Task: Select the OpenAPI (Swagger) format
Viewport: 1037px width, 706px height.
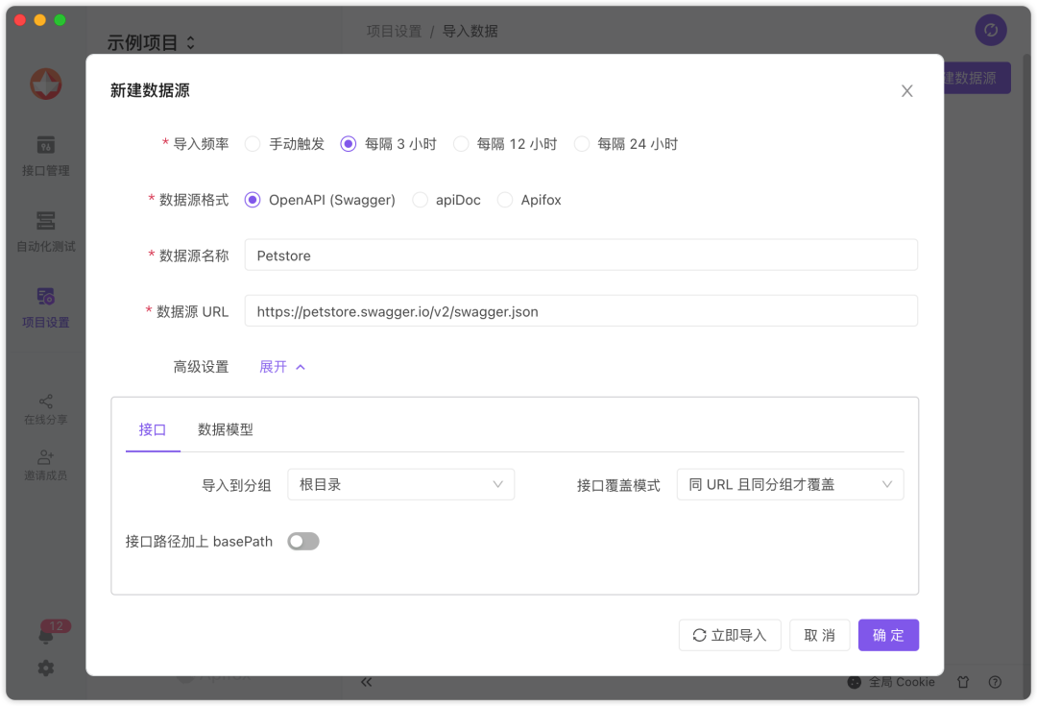Action: (252, 200)
